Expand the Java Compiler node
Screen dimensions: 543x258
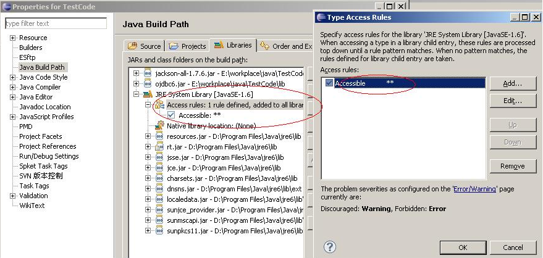click(13, 87)
